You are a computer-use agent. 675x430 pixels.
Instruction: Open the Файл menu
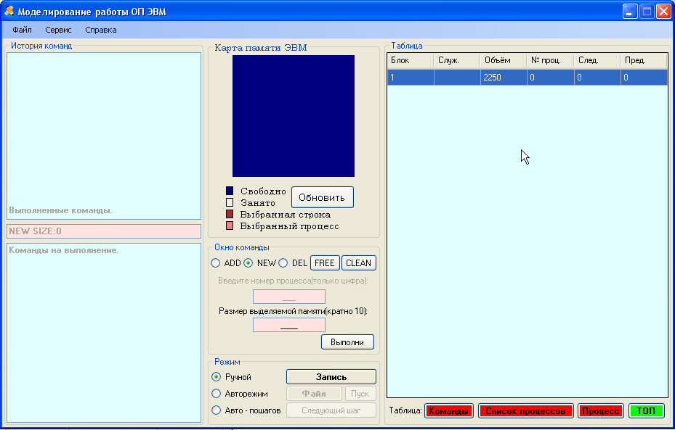click(22, 30)
